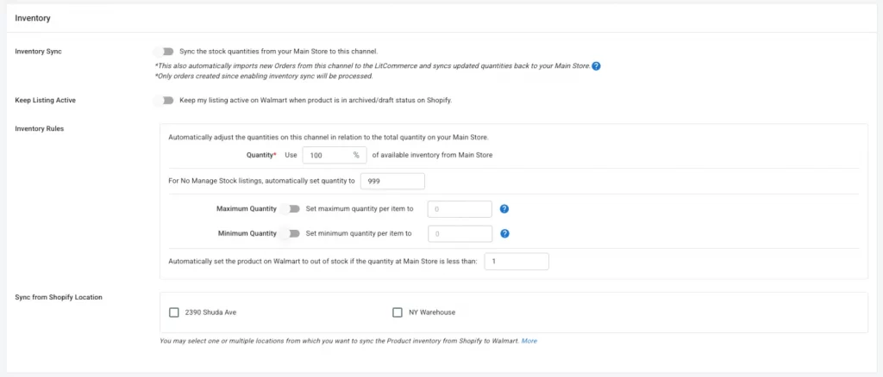Click 'Only orders created since enabling' note
Viewport: 883px width, 377px height.
tap(264, 76)
